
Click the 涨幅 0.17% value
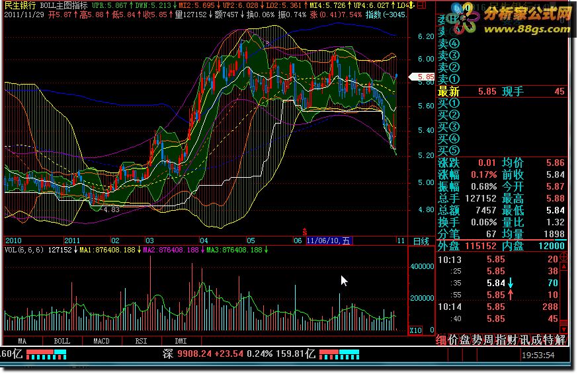(x=483, y=174)
